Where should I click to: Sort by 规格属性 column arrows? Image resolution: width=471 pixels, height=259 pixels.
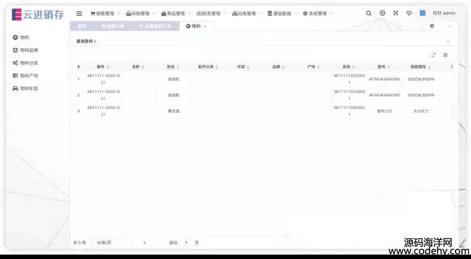(x=429, y=67)
